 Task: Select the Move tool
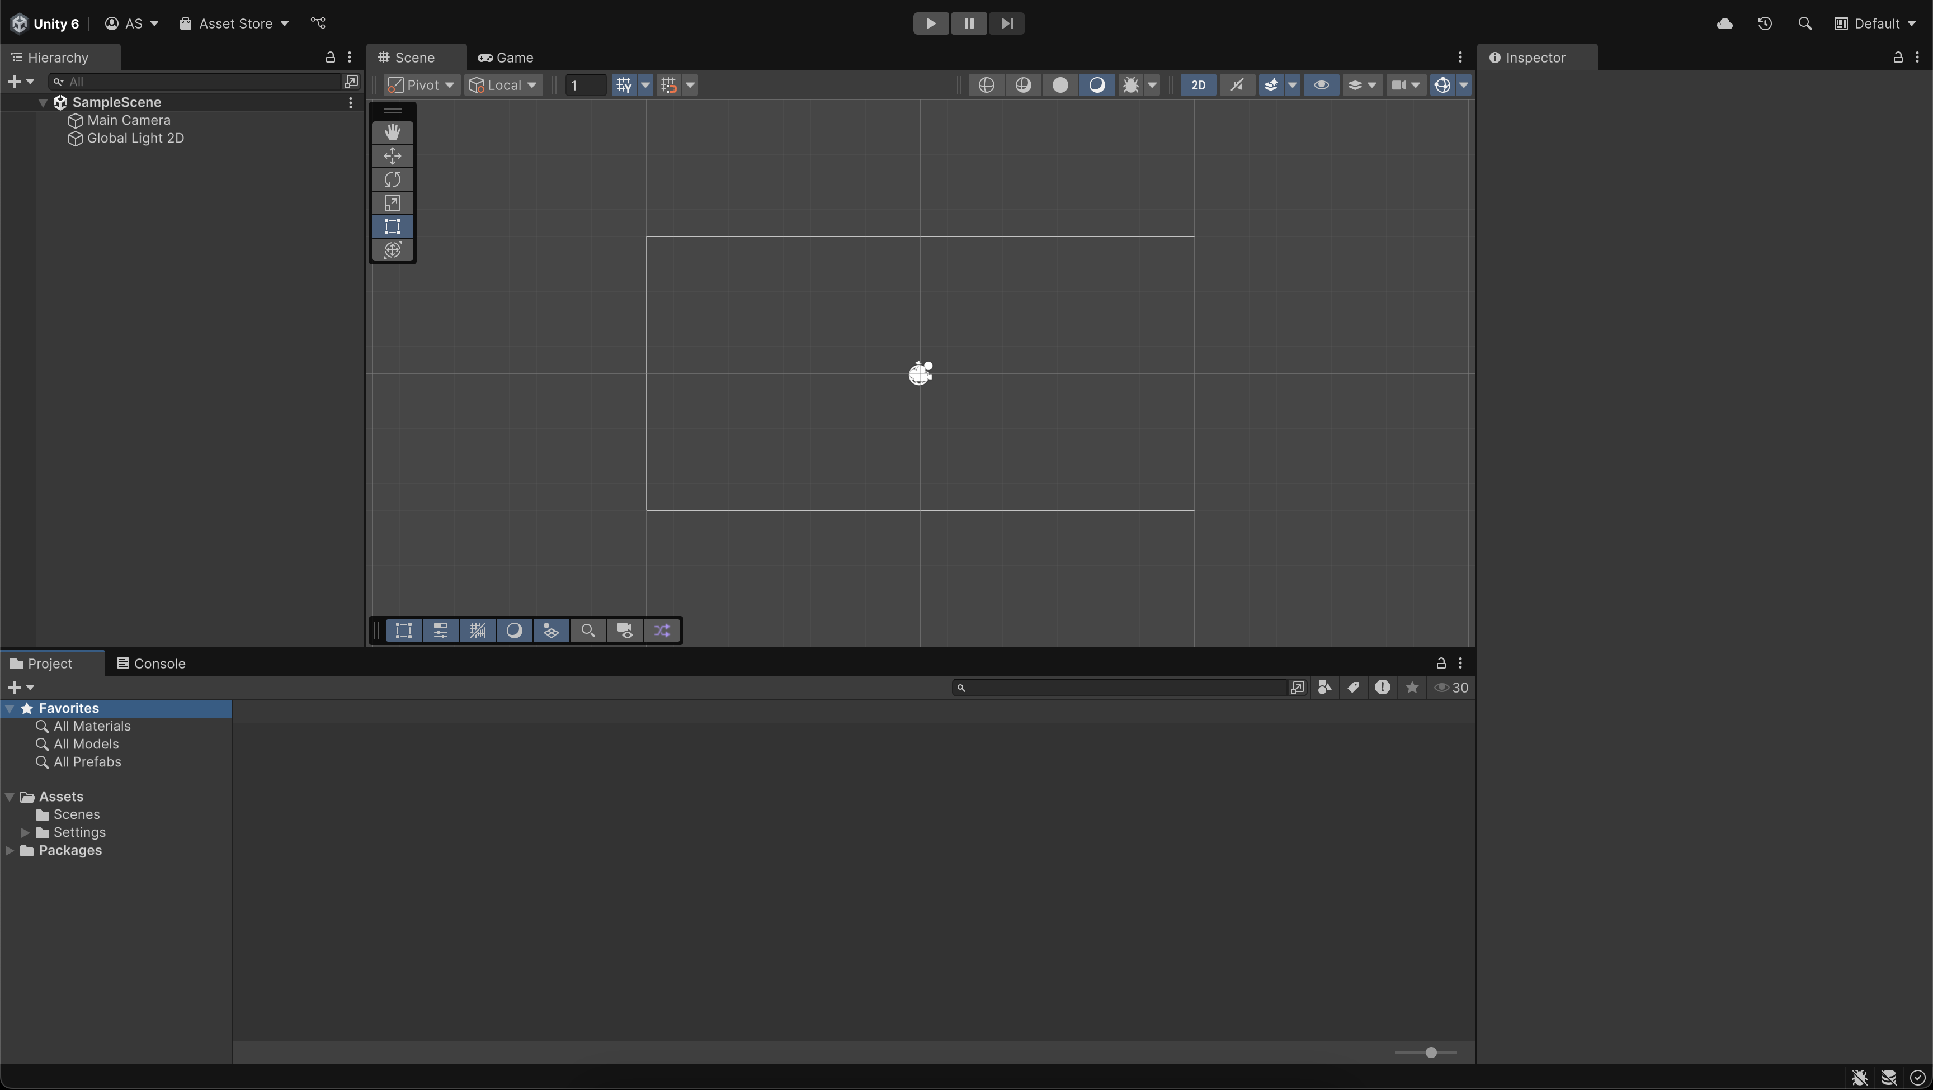(393, 156)
